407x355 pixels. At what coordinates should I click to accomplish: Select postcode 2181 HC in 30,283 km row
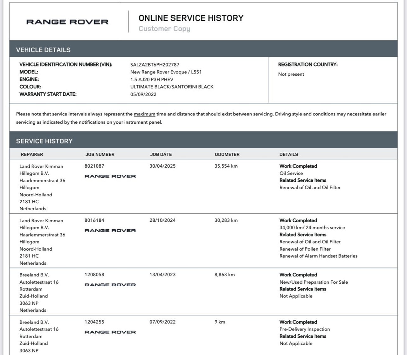pyautogui.click(x=29, y=256)
